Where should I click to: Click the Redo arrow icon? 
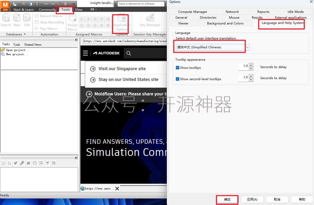[x=53, y=4]
